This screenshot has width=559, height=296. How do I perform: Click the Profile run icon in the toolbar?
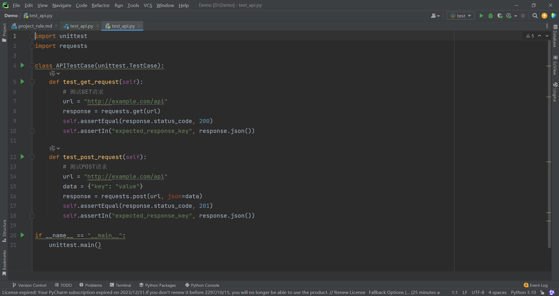(x=509, y=16)
